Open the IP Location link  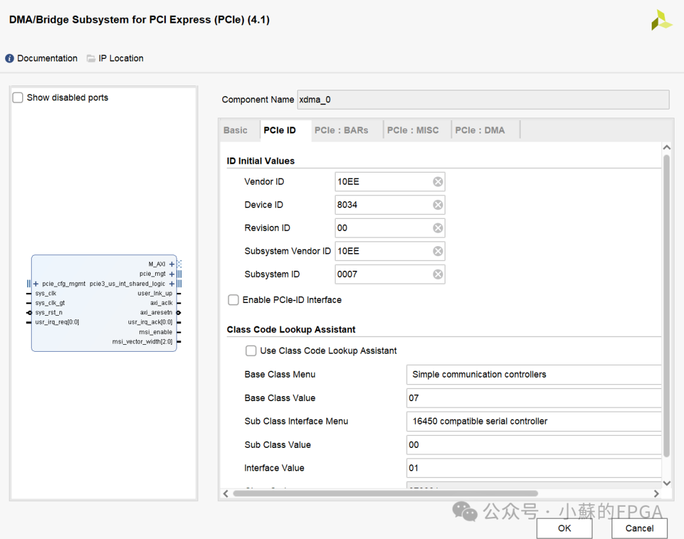(121, 58)
